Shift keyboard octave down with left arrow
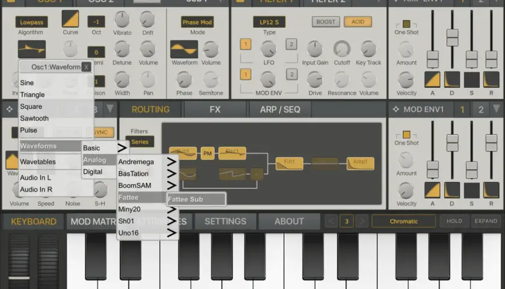Image resolution: width=505 pixels, height=289 pixels. 331,222
